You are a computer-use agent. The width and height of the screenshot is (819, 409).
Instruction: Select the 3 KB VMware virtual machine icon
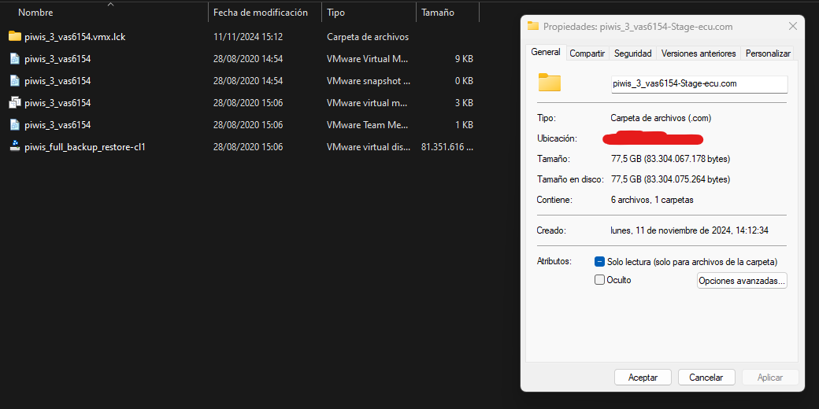point(14,102)
